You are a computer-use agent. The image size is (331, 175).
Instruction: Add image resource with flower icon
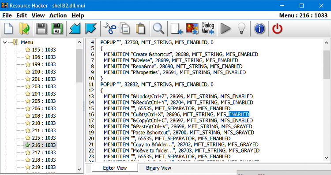pos(192,29)
